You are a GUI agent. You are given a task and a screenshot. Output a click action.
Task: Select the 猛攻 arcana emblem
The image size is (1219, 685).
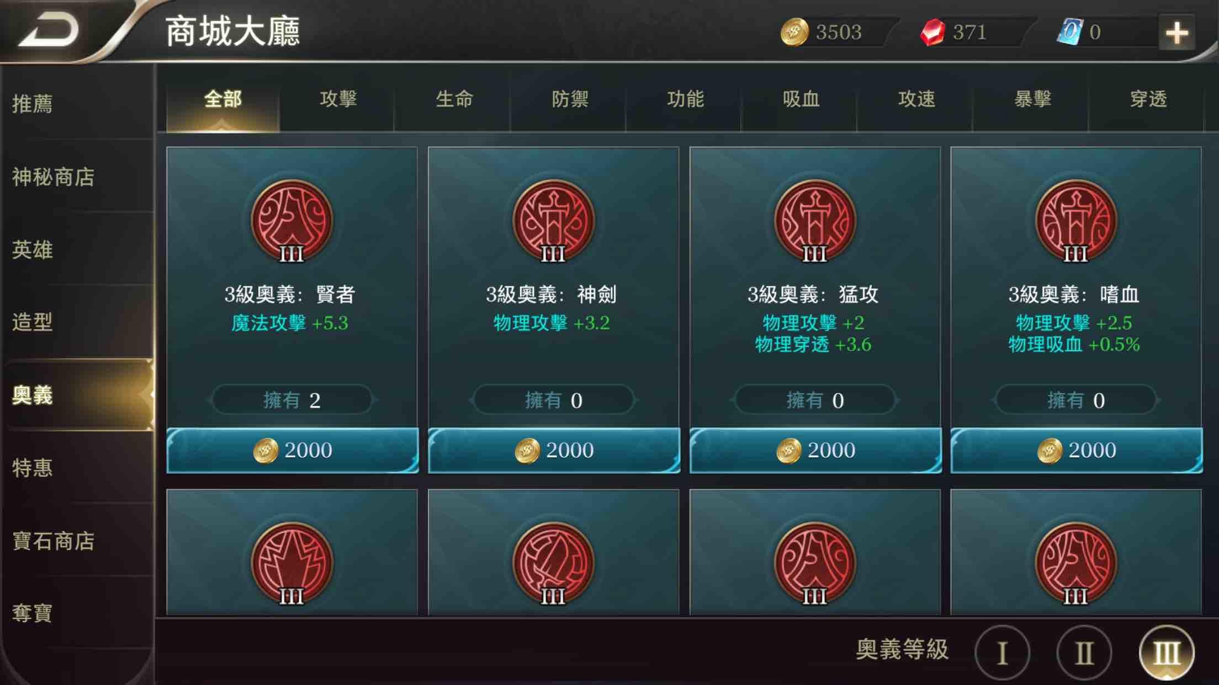pos(815,221)
